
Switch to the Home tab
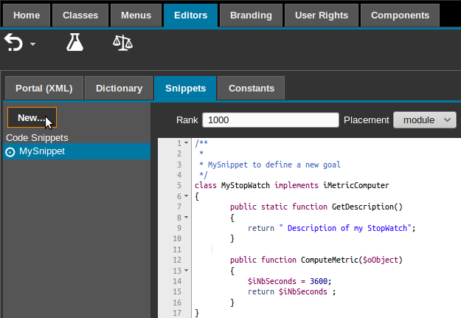point(27,15)
